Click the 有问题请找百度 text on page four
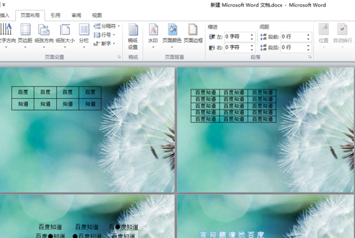The height and width of the screenshot is (238, 355). tap(232, 235)
